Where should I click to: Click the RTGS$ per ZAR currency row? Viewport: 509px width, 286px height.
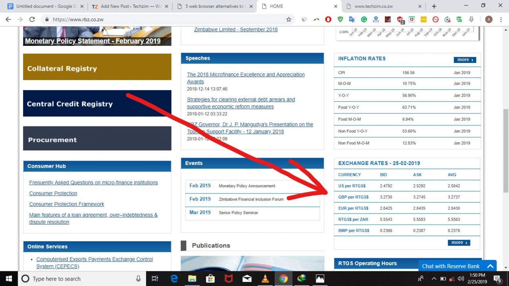(407, 219)
